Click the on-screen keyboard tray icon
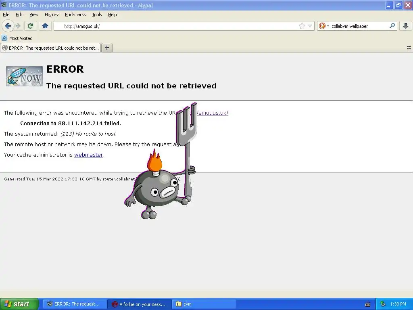The image size is (413, 310). pyautogui.click(x=368, y=304)
